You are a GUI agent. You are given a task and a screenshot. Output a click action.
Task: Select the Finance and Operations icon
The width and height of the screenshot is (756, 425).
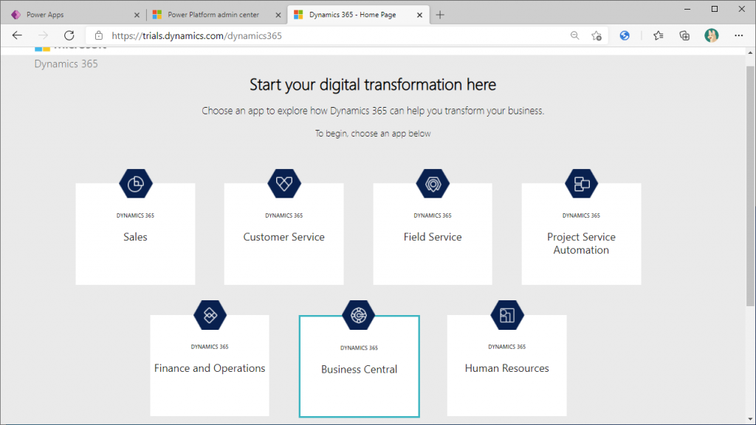[210, 315]
